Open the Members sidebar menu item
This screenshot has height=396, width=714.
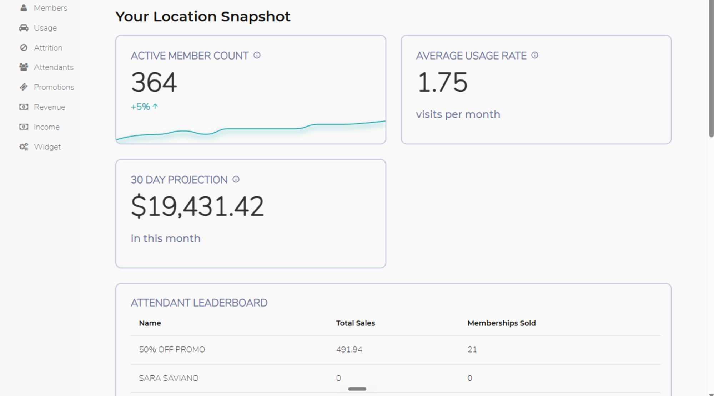click(50, 8)
